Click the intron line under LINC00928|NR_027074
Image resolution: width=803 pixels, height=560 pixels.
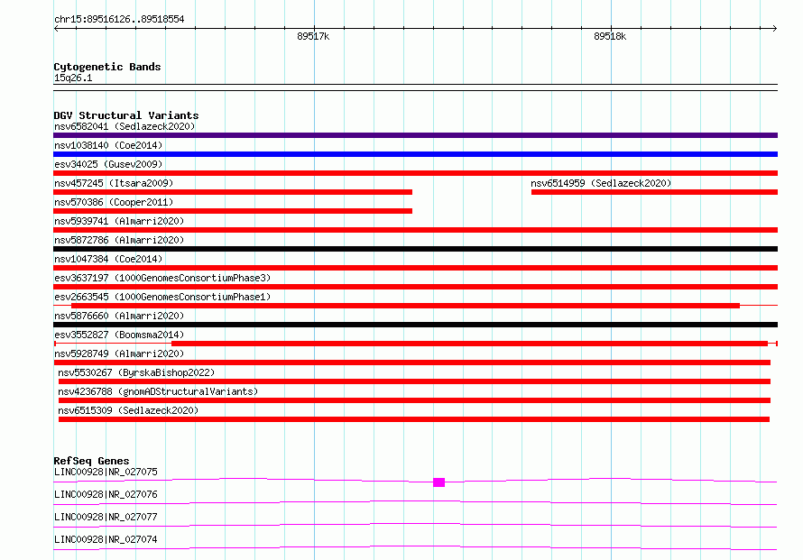point(415,547)
